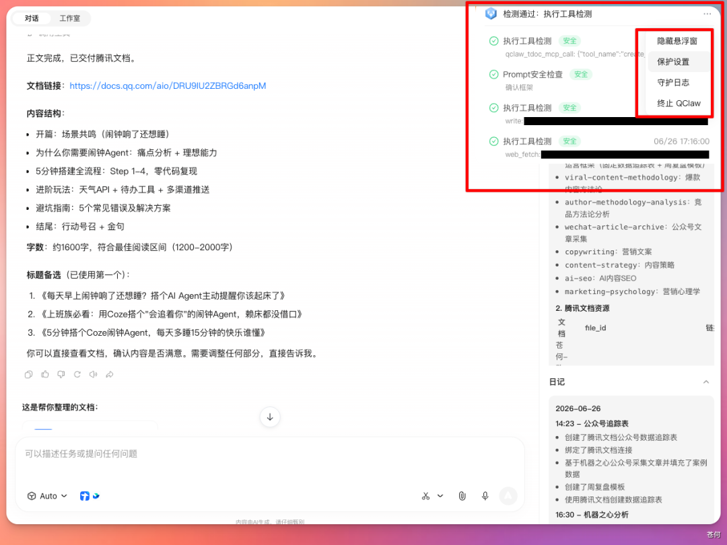The image size is (727, 545).
Task: Click the blue Tencent Docs connector icon
Action: pyautogui.click(x=84, y=496)
